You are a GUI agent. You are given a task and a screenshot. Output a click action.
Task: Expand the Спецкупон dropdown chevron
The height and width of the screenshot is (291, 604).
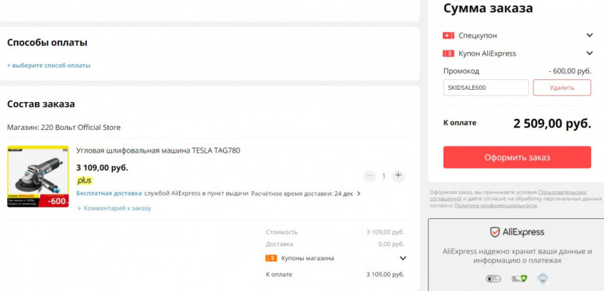click(590, 35)
